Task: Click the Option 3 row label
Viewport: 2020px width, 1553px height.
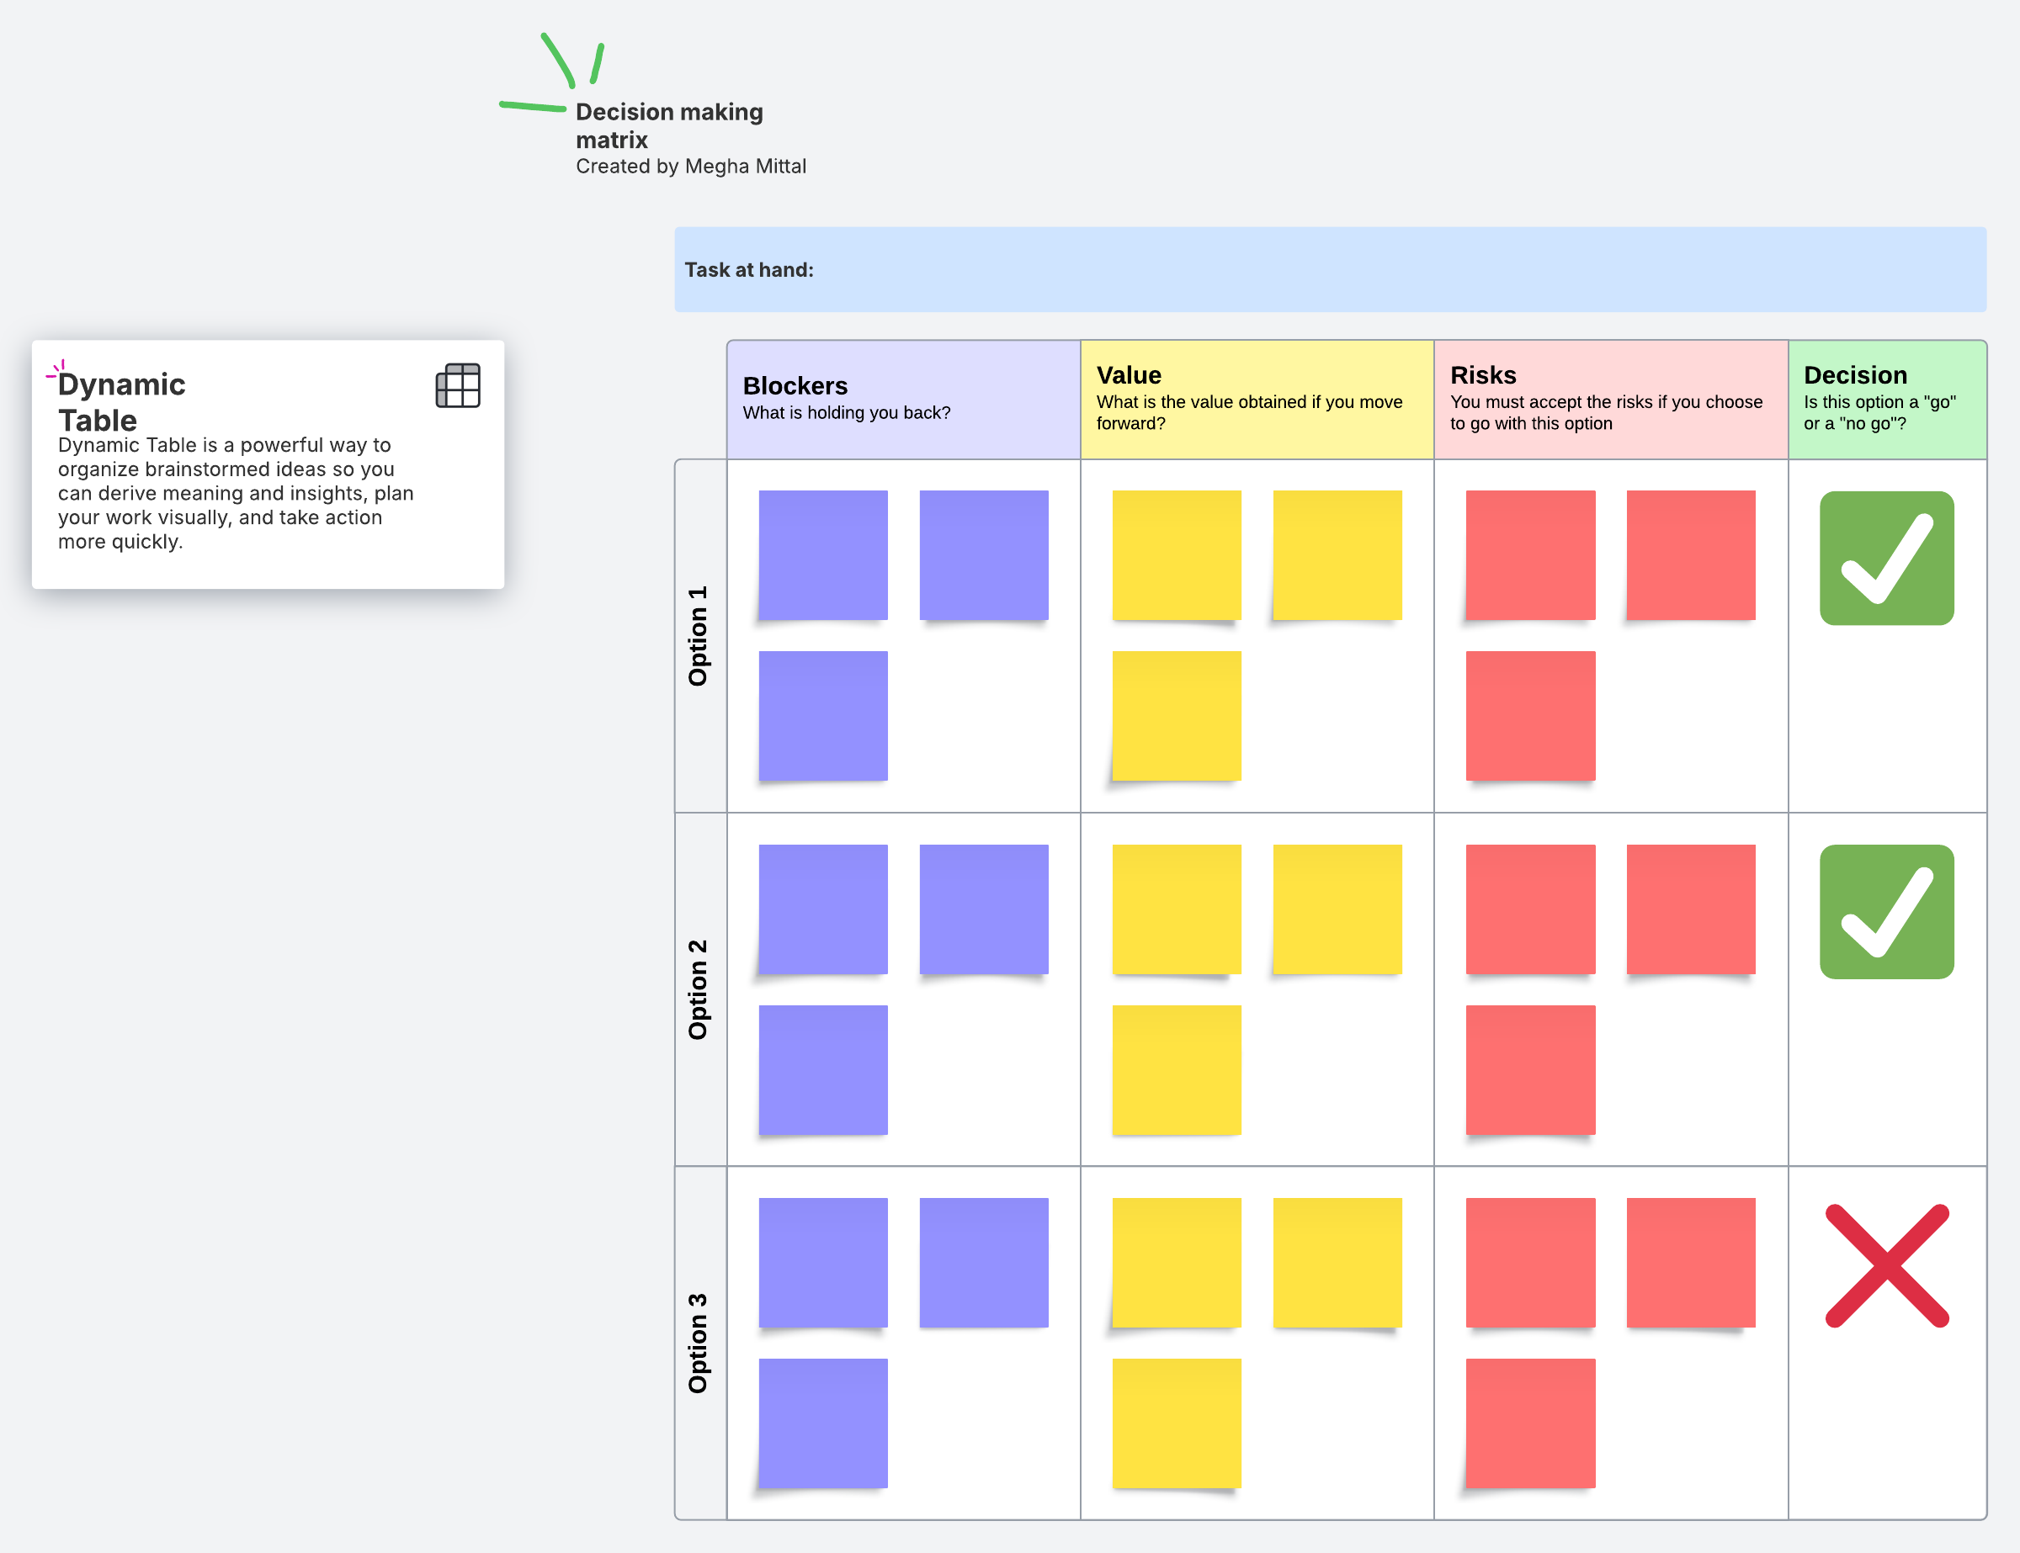Action: (x=699, y=1342)
